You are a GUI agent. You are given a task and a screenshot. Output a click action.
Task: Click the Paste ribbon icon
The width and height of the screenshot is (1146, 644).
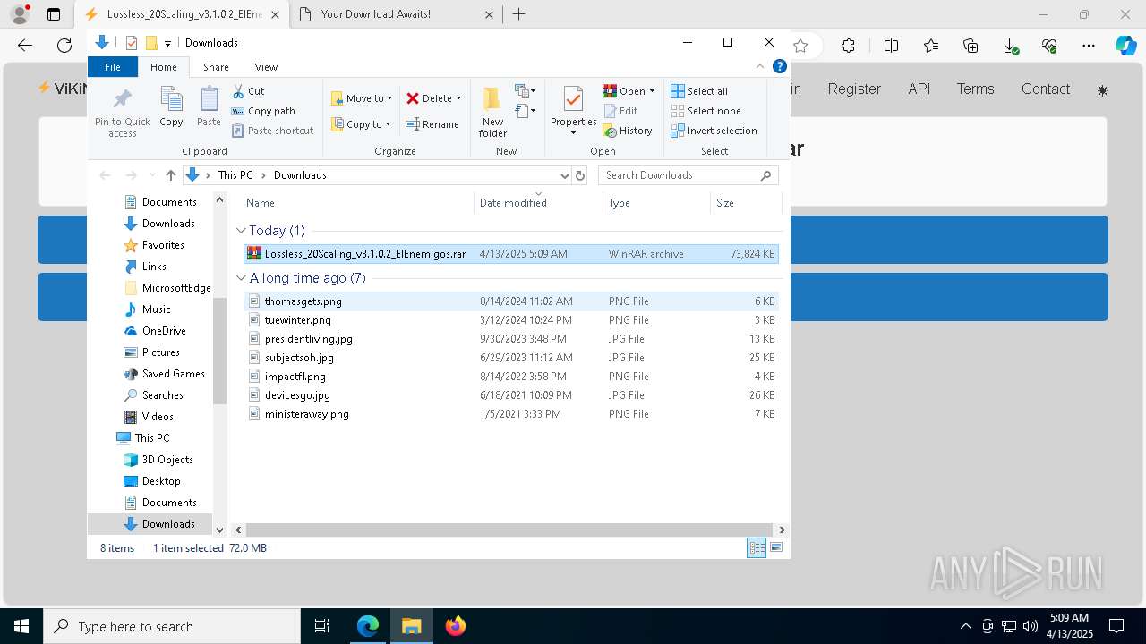[x=209, y=107]
